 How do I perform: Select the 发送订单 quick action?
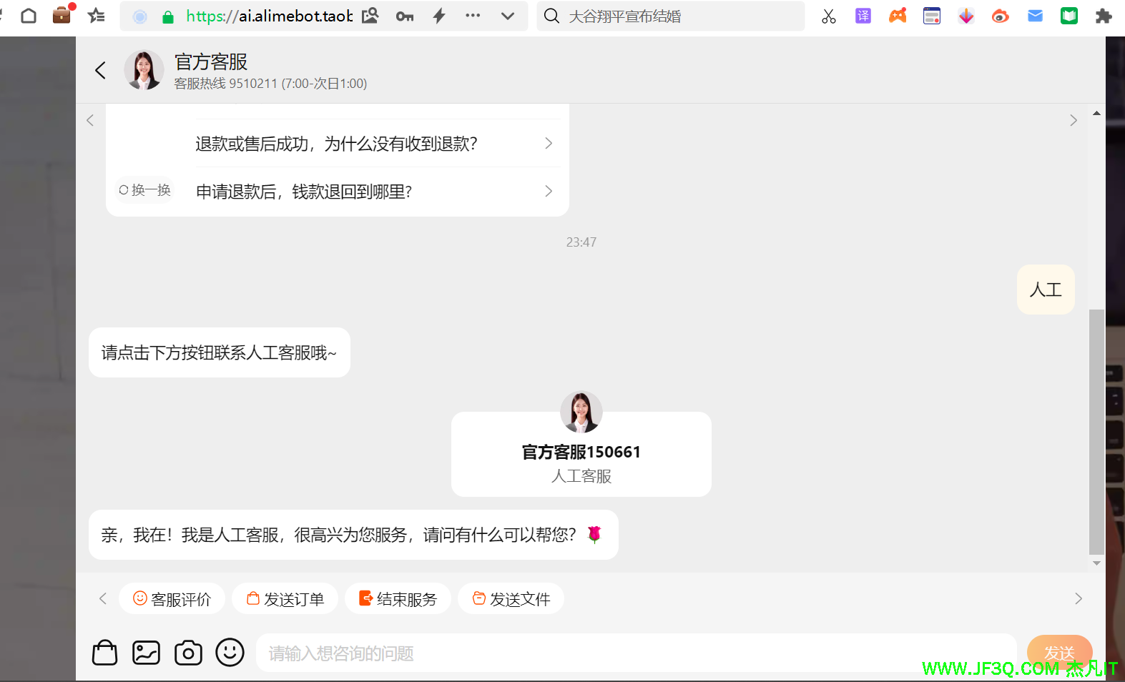pos(285,599)
